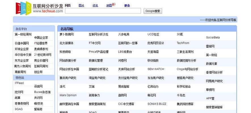
Task: Click the IAS colorful logo
Action: (x=24, y=8)
